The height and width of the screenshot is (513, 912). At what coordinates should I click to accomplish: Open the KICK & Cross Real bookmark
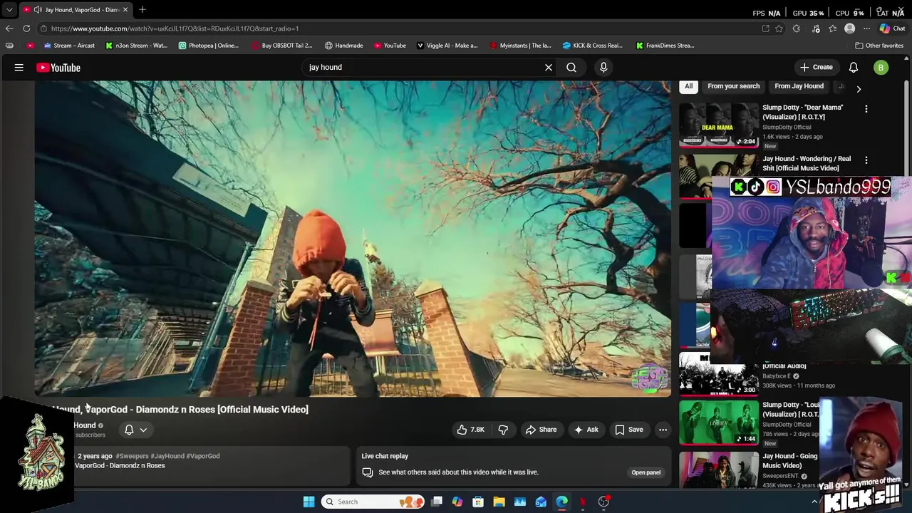593,46
